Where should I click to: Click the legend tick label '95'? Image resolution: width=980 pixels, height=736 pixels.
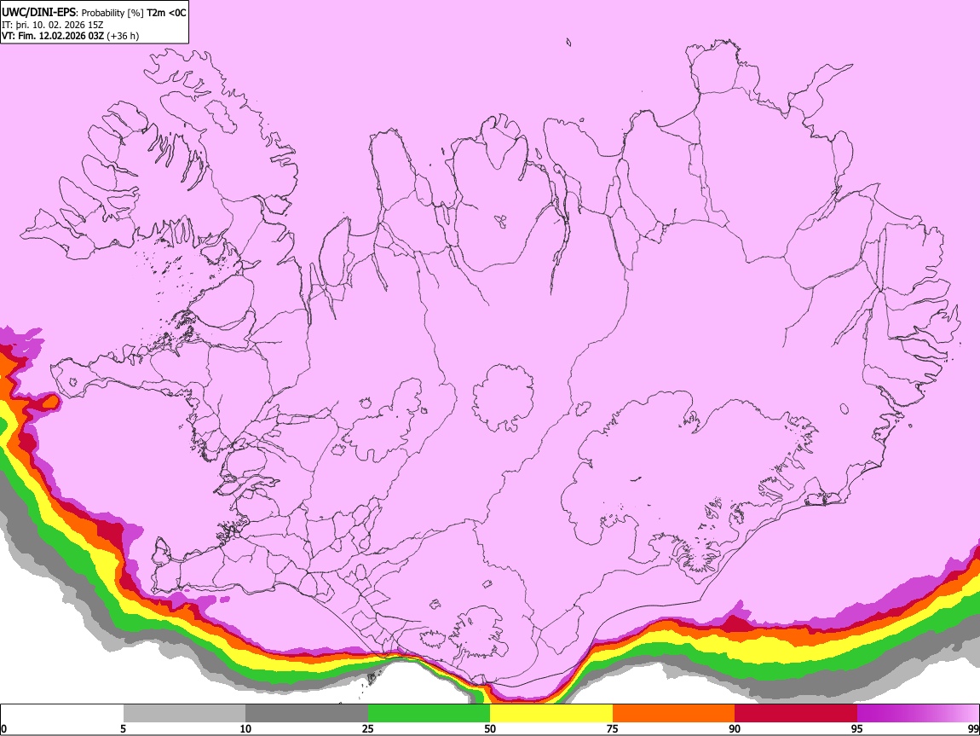click(857, 728)
